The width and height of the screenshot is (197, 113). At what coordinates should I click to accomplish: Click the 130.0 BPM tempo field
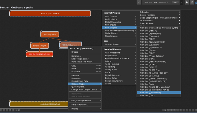[148, 2]
